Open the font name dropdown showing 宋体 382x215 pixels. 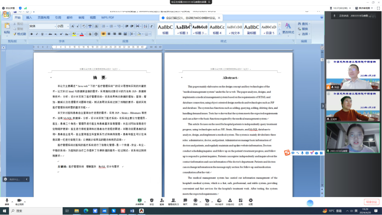(42, 26)
